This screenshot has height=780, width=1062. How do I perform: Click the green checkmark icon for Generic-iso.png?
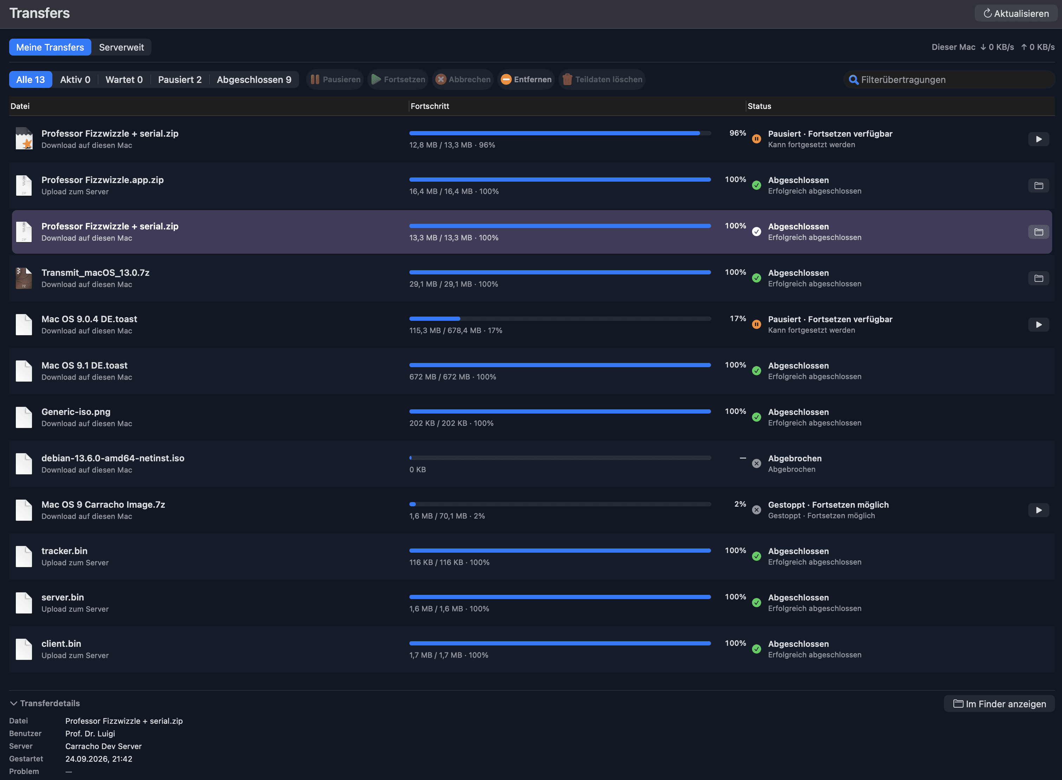click(756, 417)
